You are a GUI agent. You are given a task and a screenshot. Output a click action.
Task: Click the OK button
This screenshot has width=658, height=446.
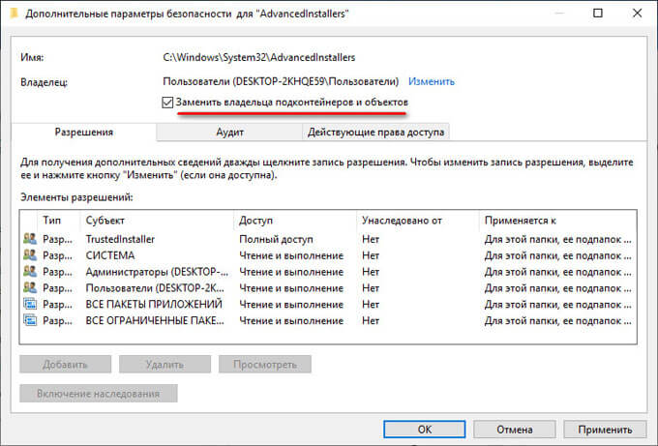coord(424,430)
